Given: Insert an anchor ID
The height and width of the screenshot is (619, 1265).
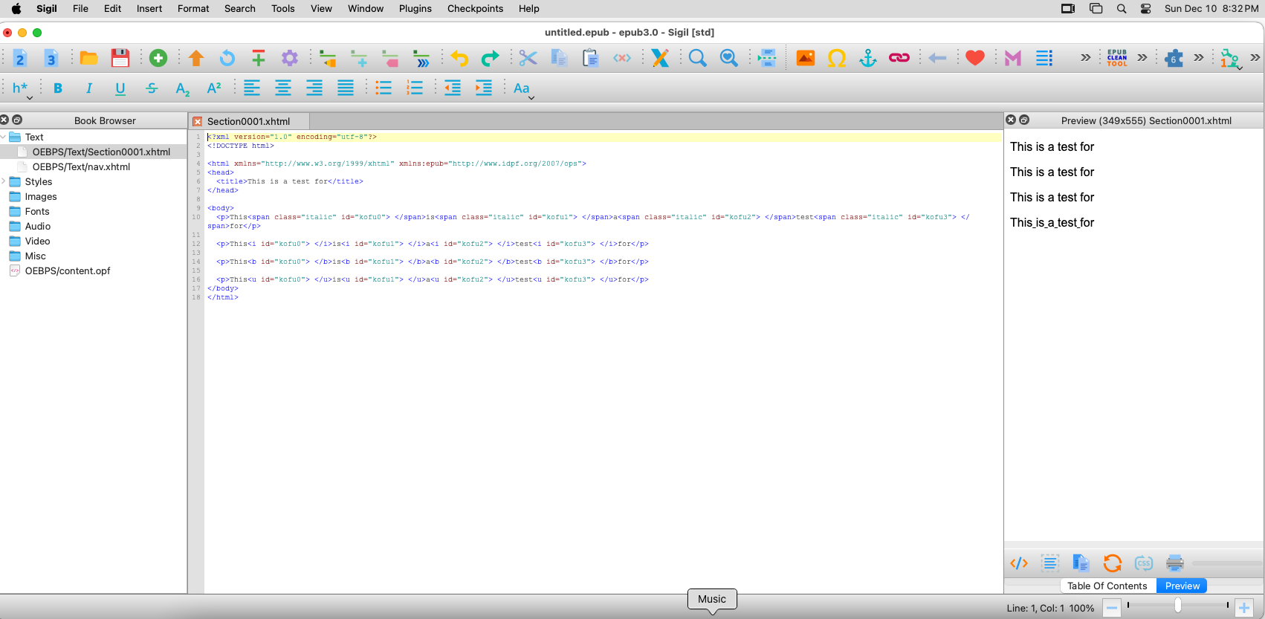Looking at the screenshot, I should [x=868, y=58].
